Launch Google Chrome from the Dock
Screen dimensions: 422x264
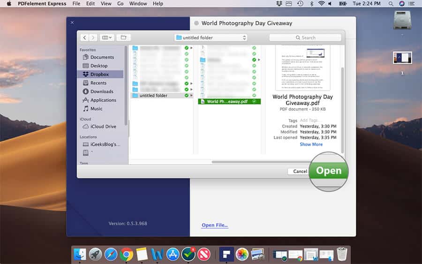point(126,254)
